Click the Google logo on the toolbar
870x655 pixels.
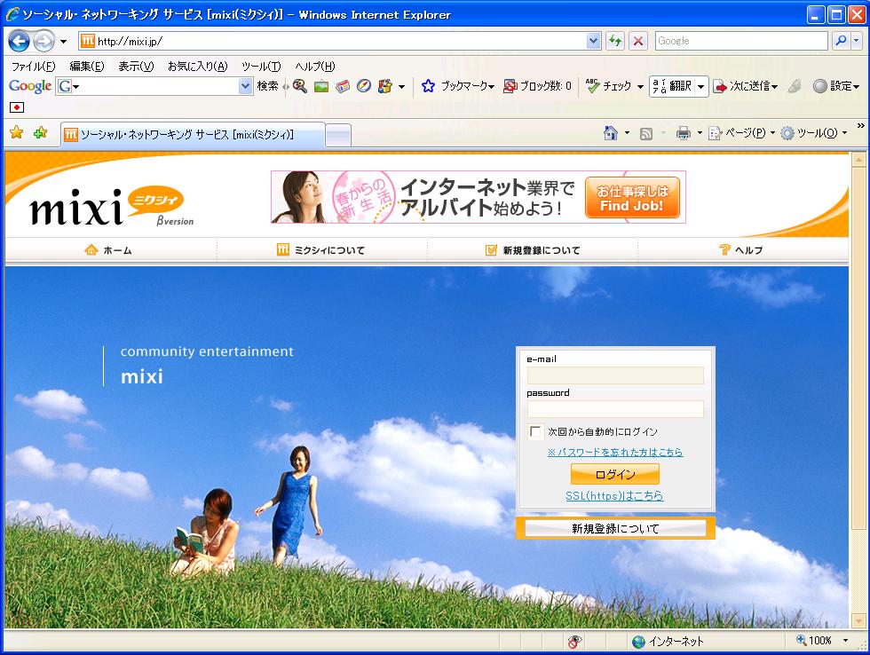pos(30,86)
